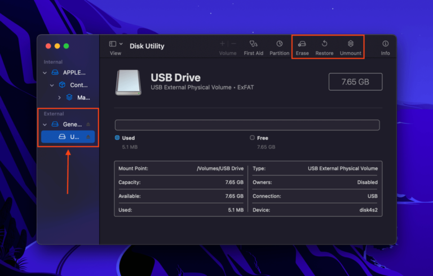Click the Restore toolbar icon

[324, 44]
